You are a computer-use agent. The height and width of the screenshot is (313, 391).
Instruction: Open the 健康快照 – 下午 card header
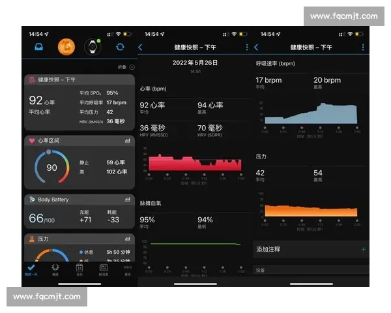[80, 80]
